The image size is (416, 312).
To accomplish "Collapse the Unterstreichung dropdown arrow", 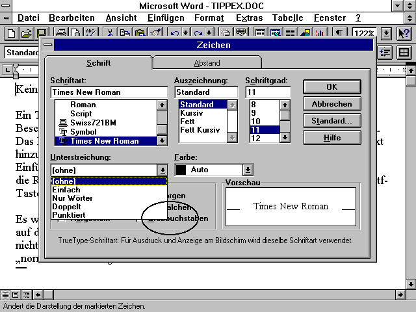I will click(x=162, y=170).
